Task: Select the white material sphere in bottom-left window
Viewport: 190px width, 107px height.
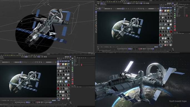Action: point(58,64)
